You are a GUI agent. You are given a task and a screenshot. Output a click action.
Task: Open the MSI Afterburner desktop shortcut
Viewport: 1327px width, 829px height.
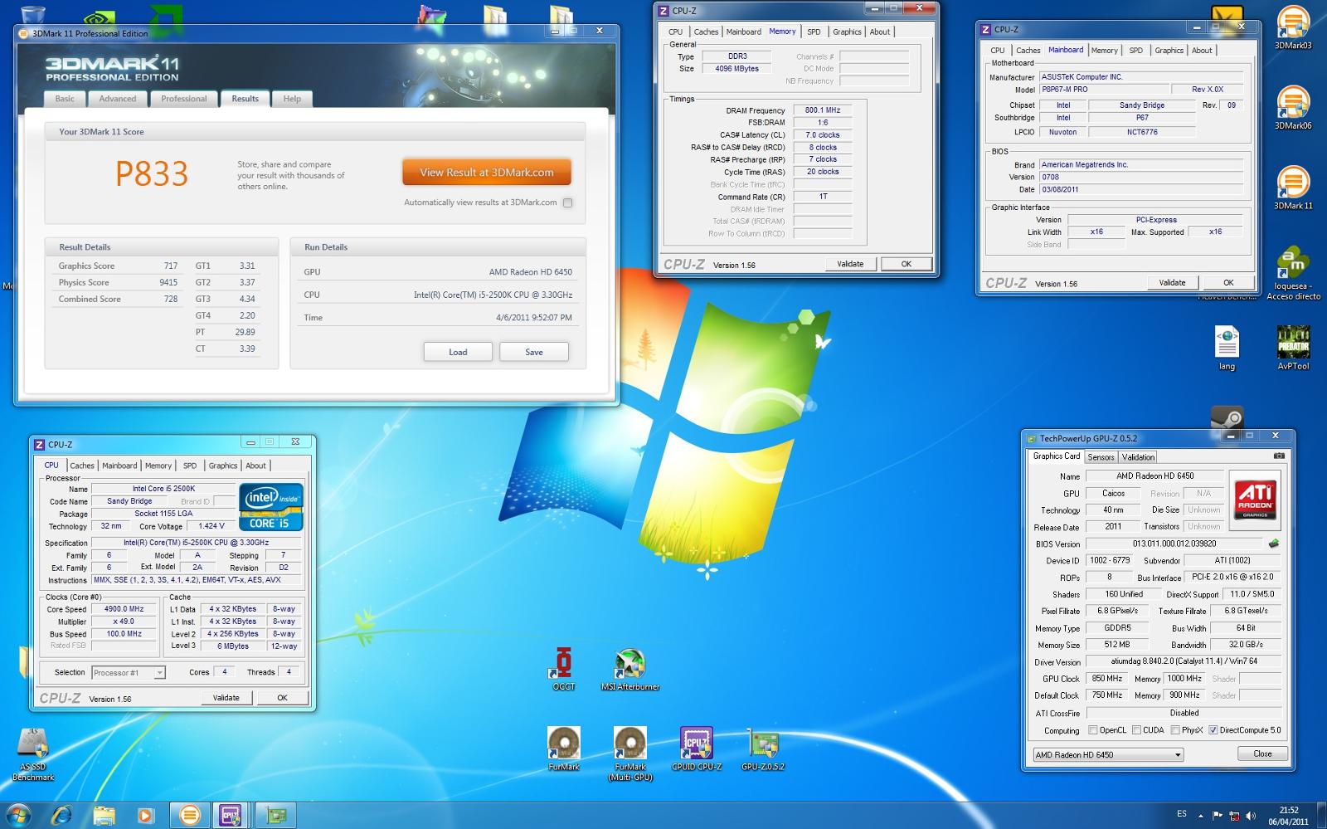pyautogui.click(x=630, y=669)
